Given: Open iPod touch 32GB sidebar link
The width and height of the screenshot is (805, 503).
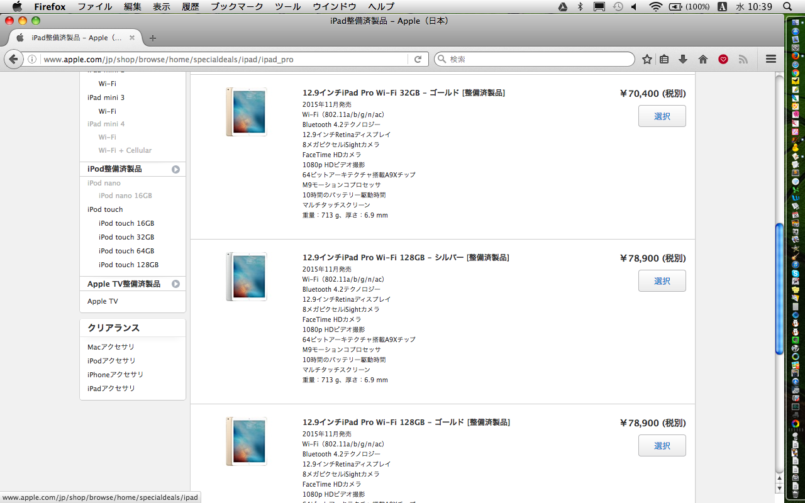Looking at the screenshot, I should pyautogui.click(x=126, y=237).
